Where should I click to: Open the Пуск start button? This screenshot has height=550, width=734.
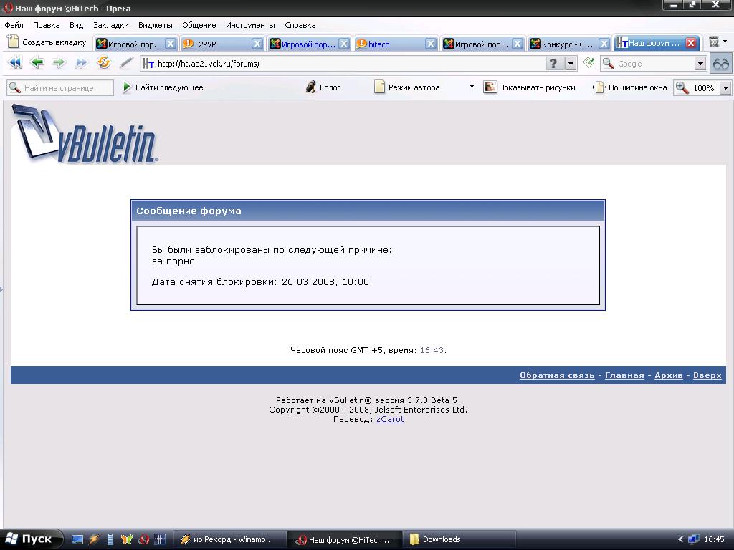point(30,539)
